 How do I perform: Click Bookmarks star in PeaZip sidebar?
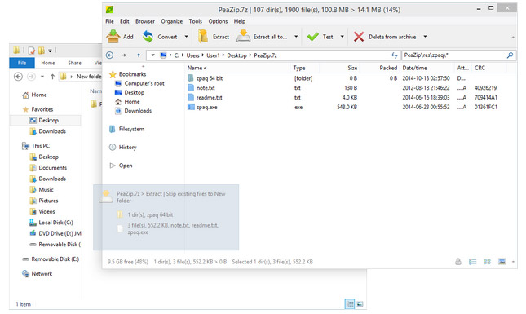coord(113,74)
